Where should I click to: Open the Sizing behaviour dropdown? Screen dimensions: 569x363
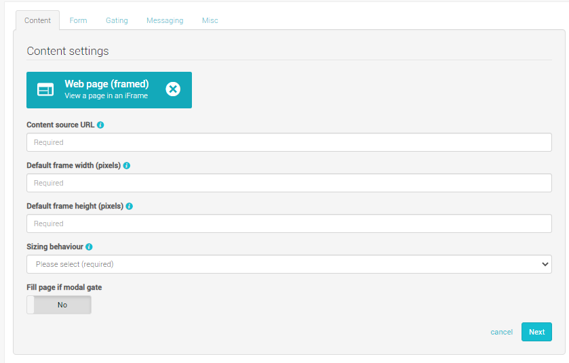pos(289,264)
